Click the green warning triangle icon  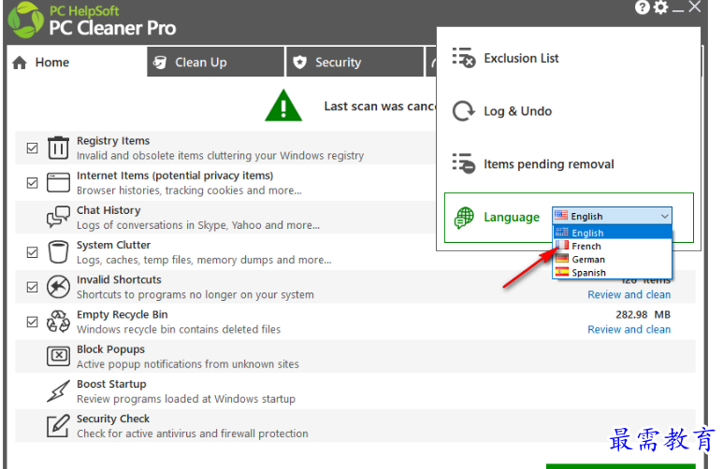283,106
